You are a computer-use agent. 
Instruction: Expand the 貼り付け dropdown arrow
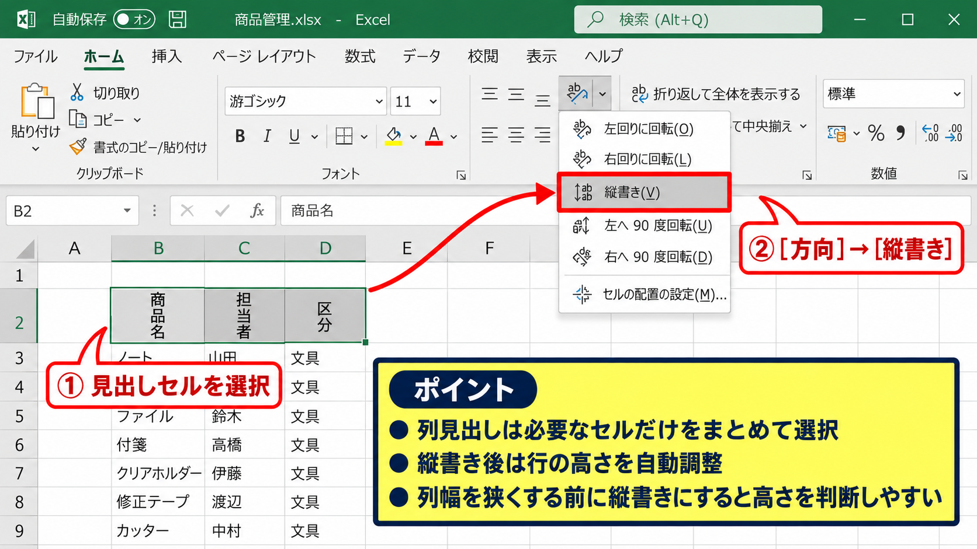point(36,149)
